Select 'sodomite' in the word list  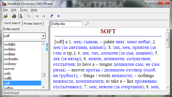[22, 59]
